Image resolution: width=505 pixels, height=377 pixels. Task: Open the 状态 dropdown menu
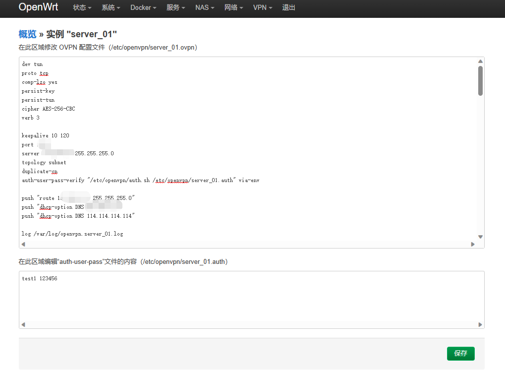[82, 8]
